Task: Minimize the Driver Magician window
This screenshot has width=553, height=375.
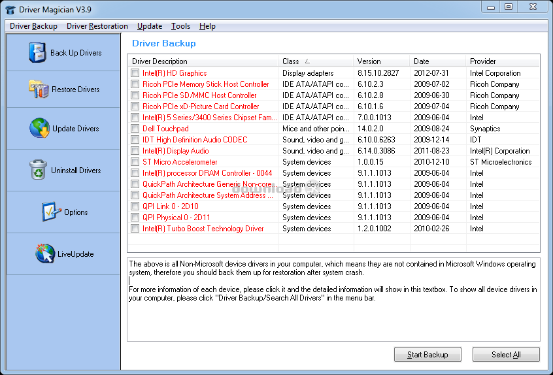Action: (491, 7)
